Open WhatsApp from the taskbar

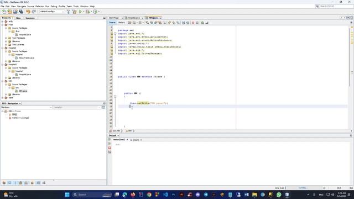(279, 195)
